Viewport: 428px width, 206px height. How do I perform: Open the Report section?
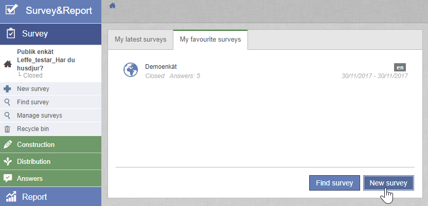(34, 197)
